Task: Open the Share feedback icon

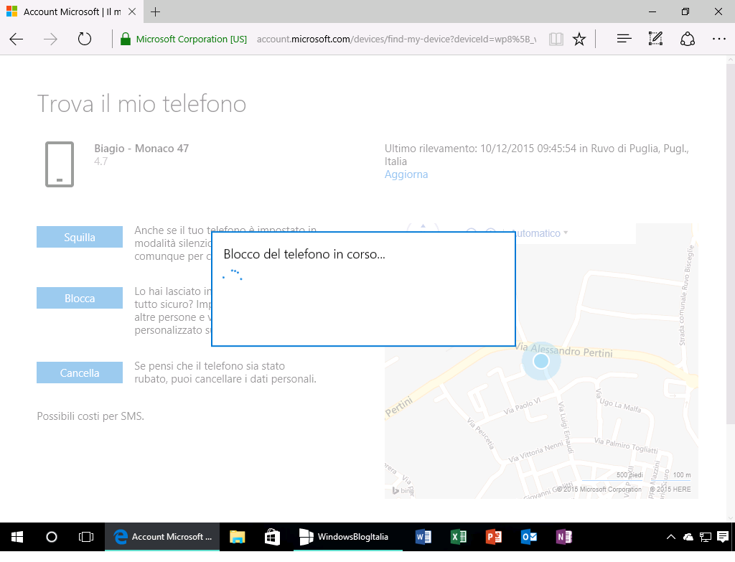Action: point(687,39)
